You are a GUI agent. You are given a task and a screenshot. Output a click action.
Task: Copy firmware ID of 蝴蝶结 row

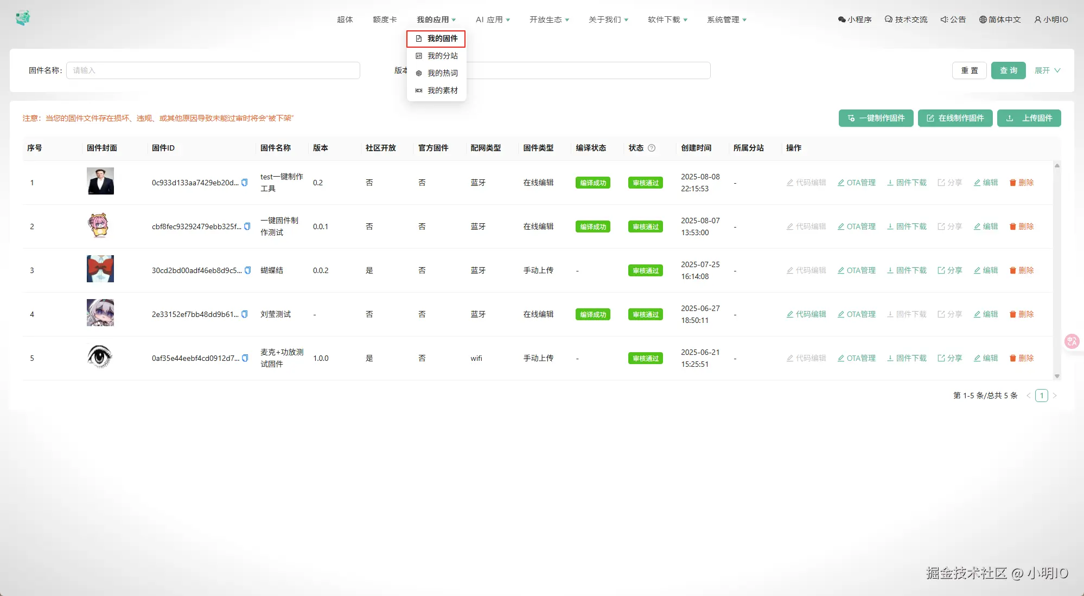click(x=248, y=270)
